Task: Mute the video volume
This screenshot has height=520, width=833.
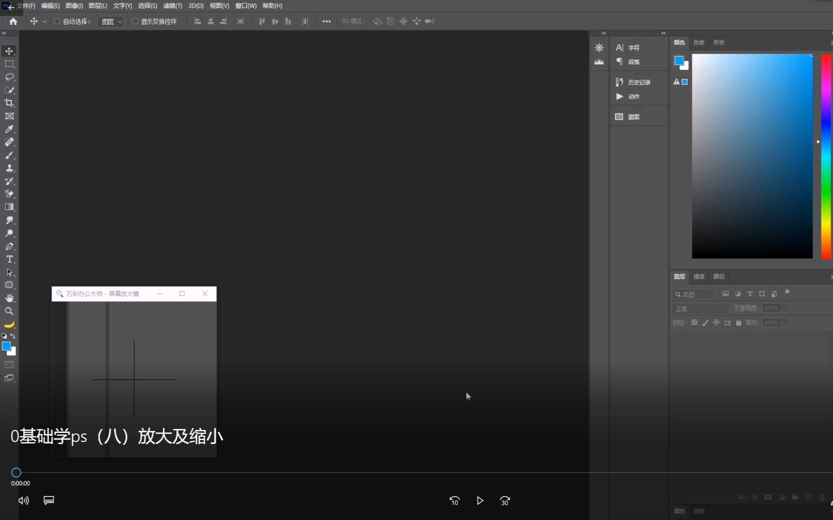Action: click(24, 500)
